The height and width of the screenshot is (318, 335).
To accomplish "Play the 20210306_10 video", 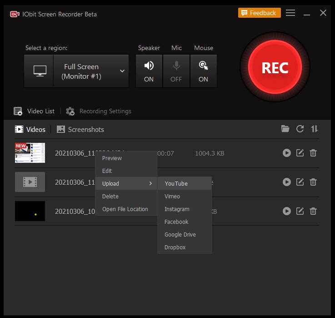I will [287, 211].
